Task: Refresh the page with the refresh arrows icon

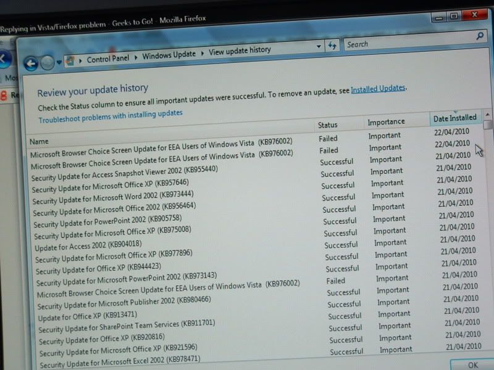Action: (332, 46)
